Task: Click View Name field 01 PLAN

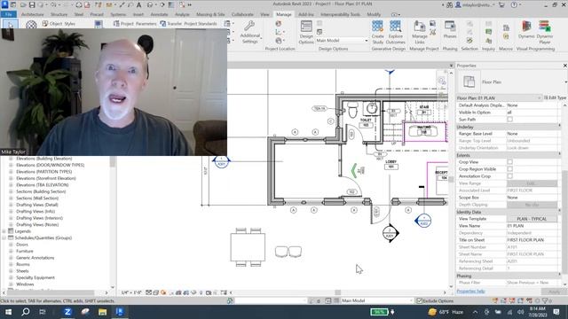Action: [532, 226]
